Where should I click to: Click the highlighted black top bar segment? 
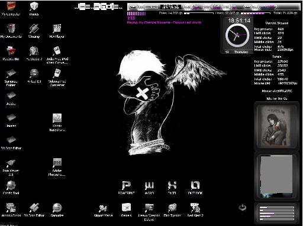pyautogui.click(x=170, y=7)
